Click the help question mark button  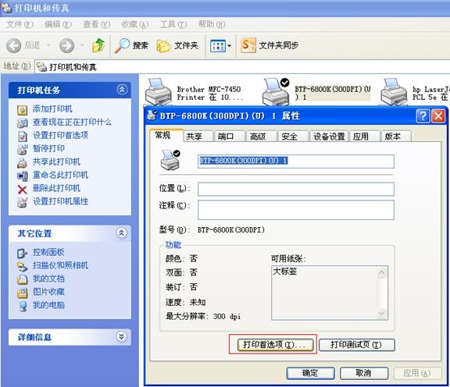423,116
